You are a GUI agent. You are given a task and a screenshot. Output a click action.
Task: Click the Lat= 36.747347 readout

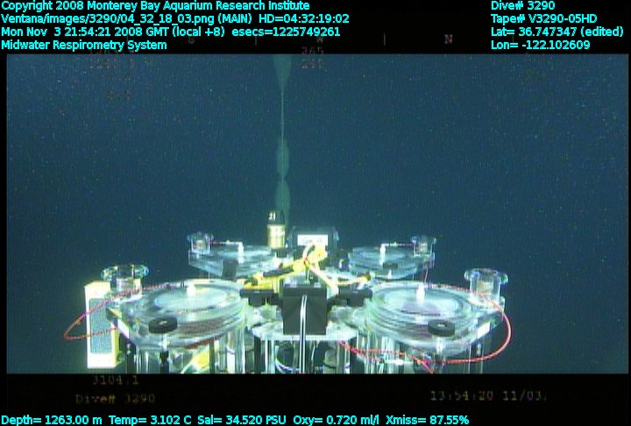[x=557, y=32]
